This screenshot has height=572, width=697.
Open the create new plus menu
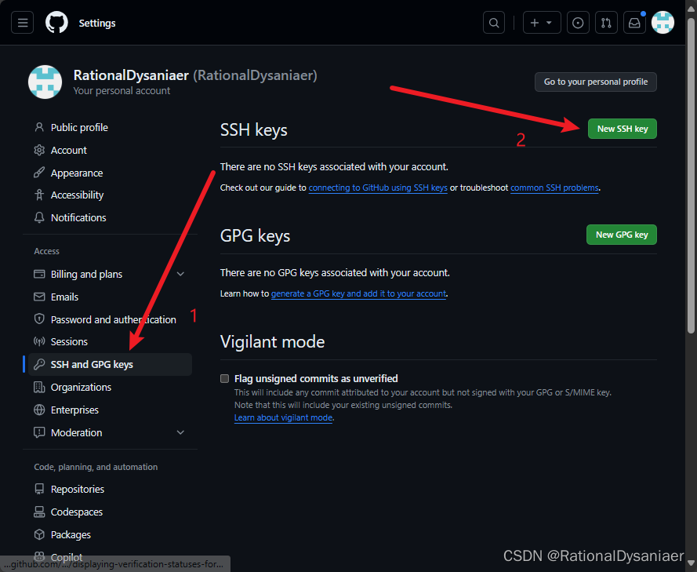(x=542, y=23)
